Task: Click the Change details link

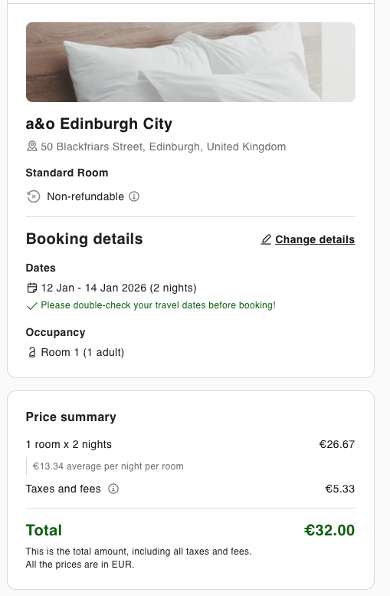Action: click(315, 239)
